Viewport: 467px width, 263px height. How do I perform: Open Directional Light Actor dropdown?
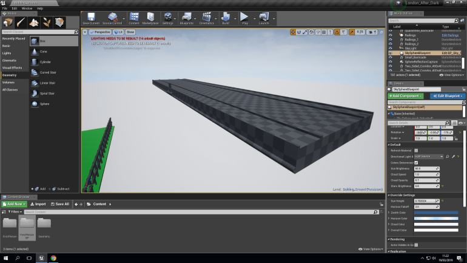[429, 157]
